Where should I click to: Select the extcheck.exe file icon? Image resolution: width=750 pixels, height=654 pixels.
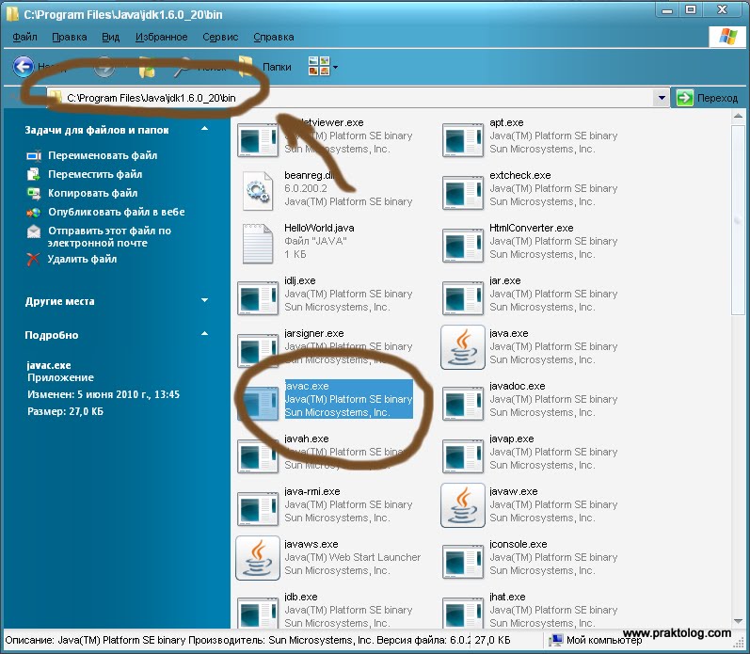point(463,192)
